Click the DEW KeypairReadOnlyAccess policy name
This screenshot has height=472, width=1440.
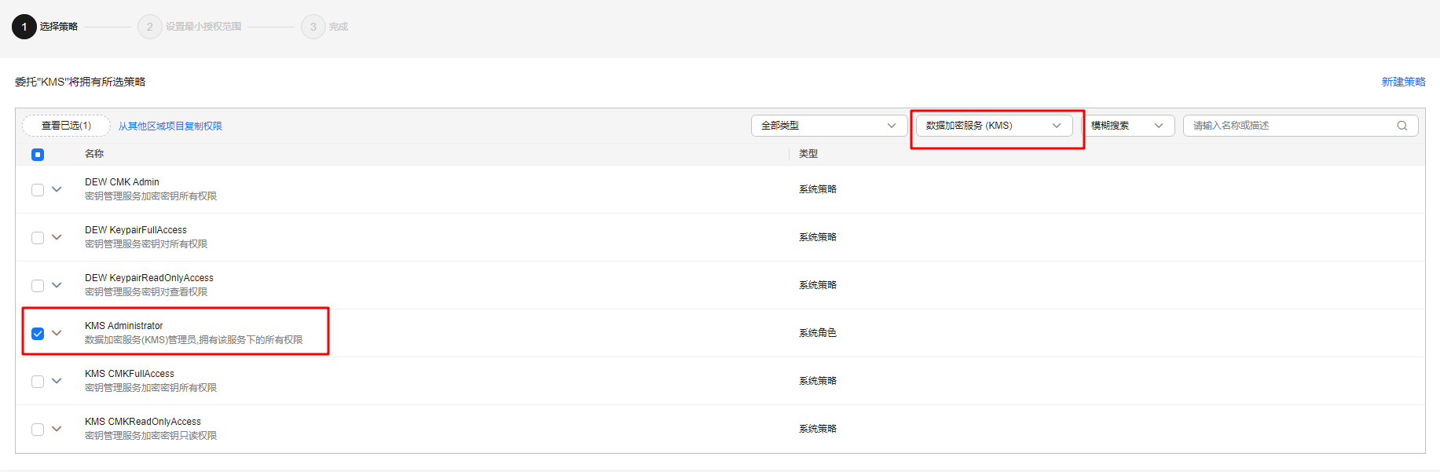point(149,278)
